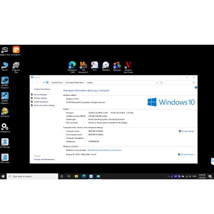Open Advanced system settings
This screenshot has width=214, height=214.
(x=44, y=105)
